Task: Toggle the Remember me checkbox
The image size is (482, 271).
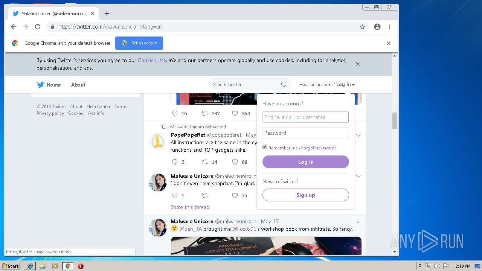Action: point(265,147)
